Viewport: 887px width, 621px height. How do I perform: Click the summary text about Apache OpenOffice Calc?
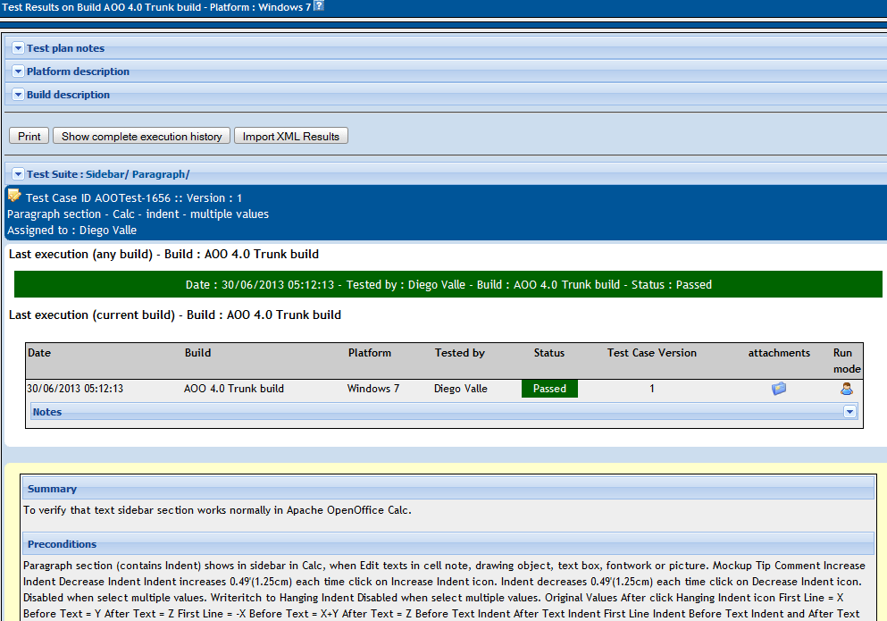(x=217, y=510)
